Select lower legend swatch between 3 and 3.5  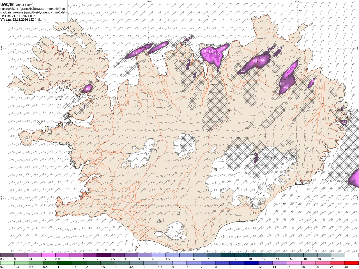coord(122,263)
